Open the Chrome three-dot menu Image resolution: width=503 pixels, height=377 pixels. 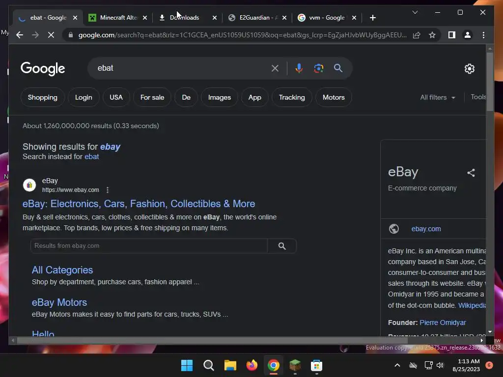[x=483, y=35]
